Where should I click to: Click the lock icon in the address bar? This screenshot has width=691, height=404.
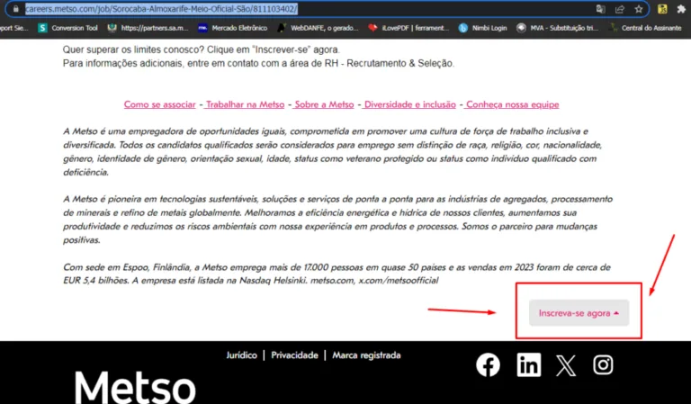[x=16, y=9]
